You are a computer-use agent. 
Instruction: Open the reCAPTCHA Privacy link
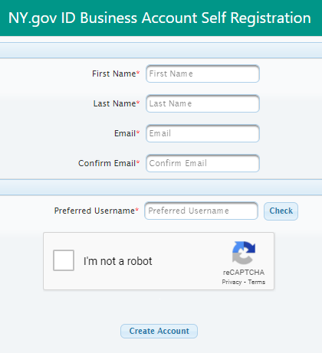232,282
